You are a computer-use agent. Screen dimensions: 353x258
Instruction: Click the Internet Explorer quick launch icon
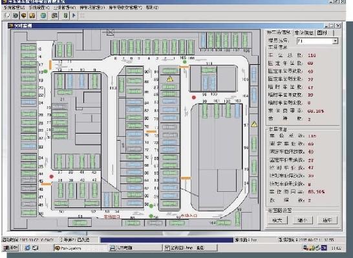[x=27, y=248]
